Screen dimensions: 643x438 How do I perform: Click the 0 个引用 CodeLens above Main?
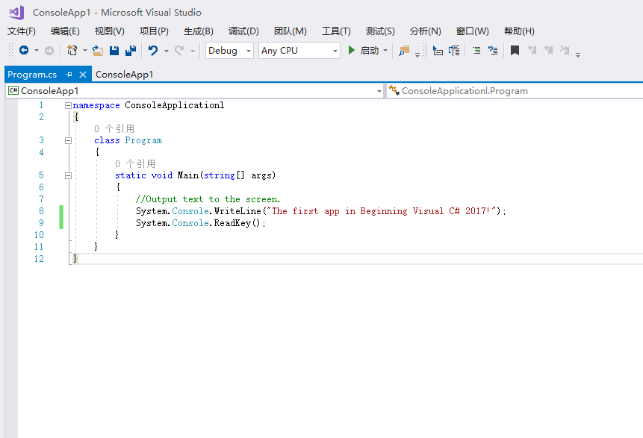coord(135,164)
